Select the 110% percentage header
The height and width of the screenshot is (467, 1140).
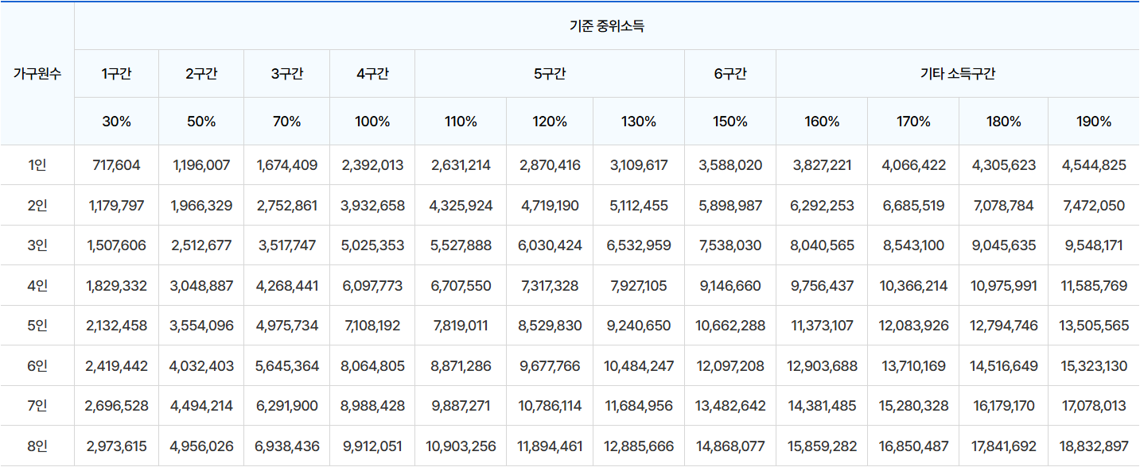pyautogui.click(x=461, y=122)
